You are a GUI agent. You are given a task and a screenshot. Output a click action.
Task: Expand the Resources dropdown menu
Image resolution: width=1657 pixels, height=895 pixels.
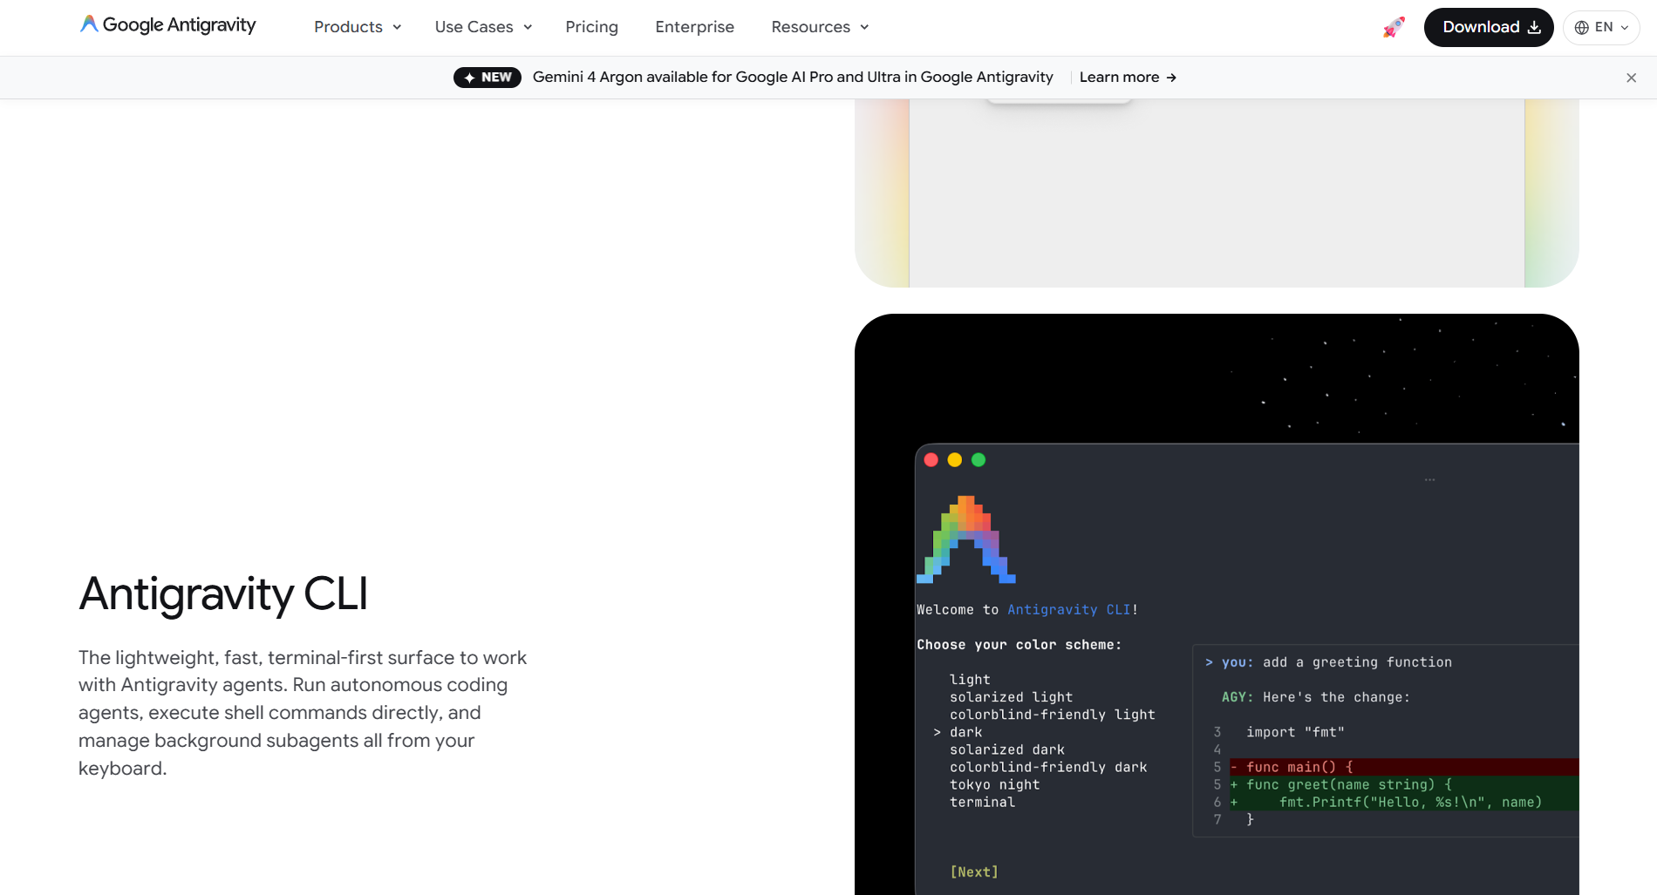coord(820,27)
